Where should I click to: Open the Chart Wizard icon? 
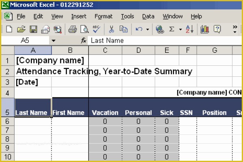pos(204,29)
